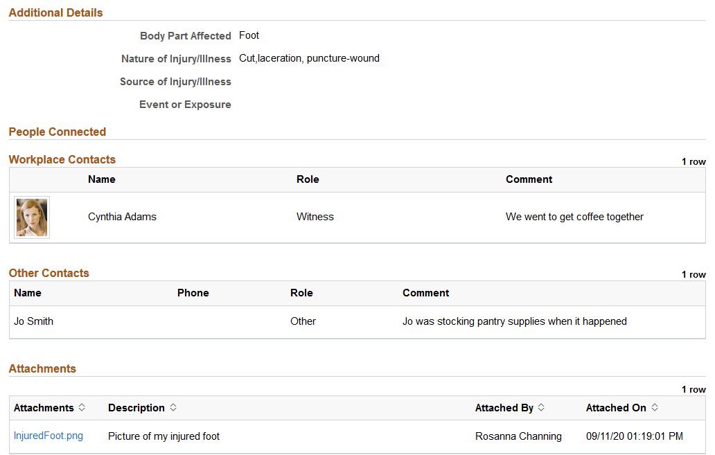Click Cynthia Adams' profile photo
This screenshot has height=455, width=715.
31,217
